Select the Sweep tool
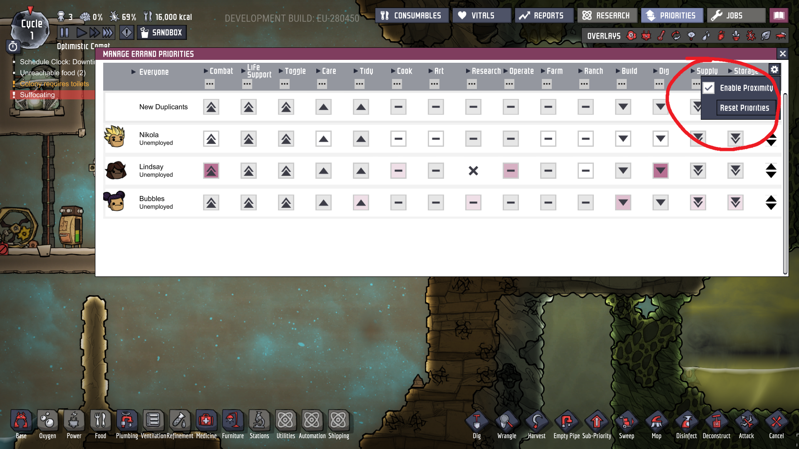Screen dimensions: 799x449 [626, 421]
